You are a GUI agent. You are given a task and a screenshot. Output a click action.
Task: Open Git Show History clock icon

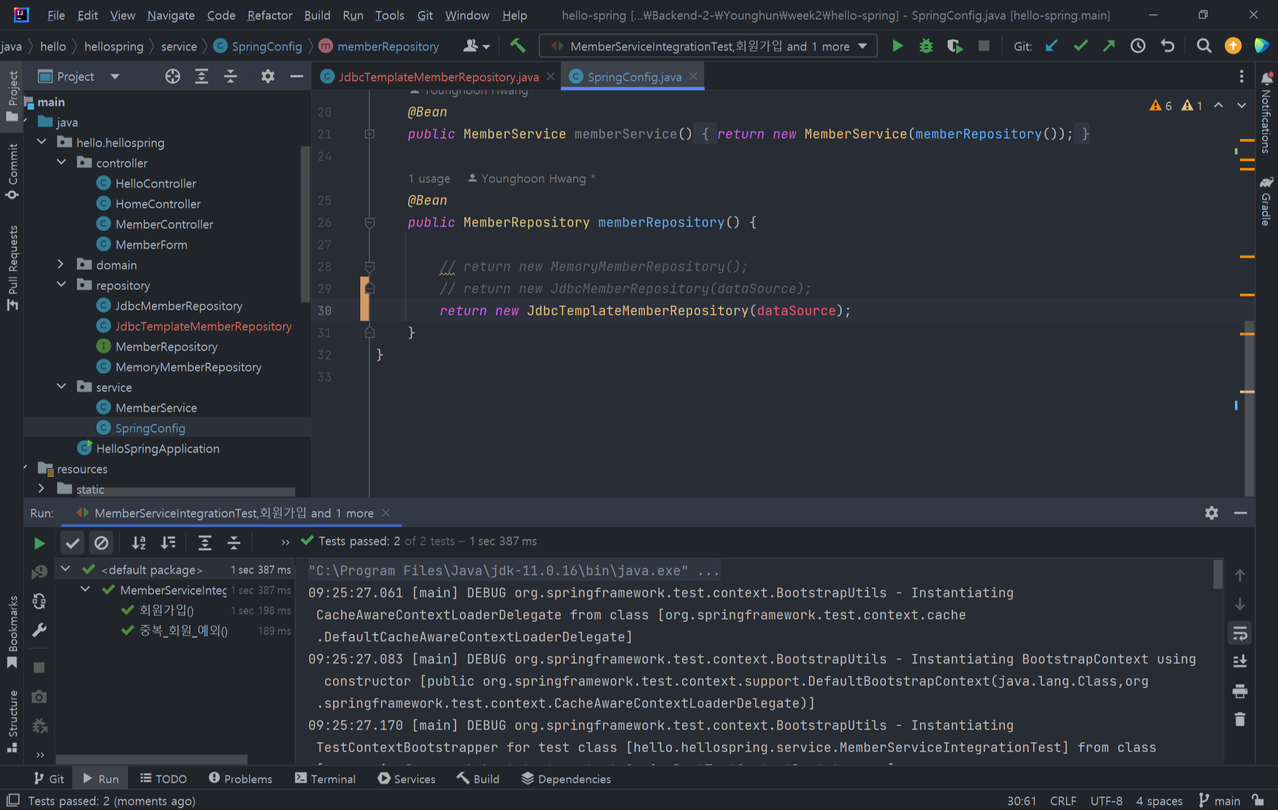coord(1138,46)
